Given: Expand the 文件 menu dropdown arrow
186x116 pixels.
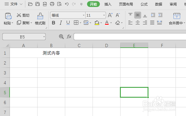Looking at the screenshot, I should 21,4.
